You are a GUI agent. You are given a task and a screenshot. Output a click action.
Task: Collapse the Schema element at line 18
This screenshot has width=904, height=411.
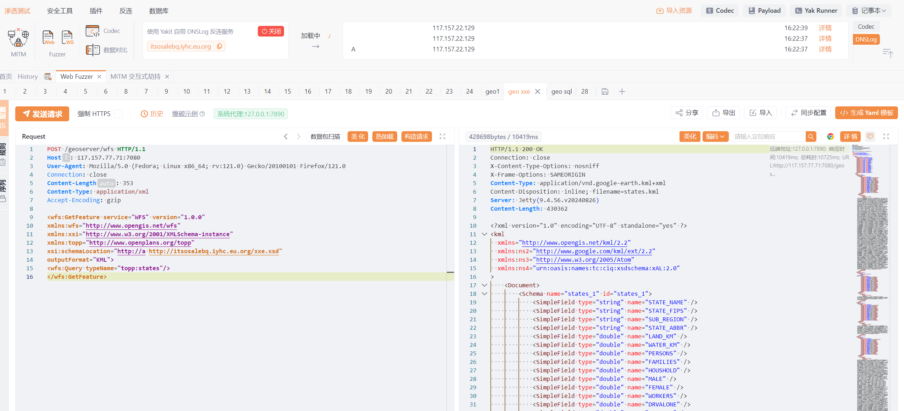[484, 294]
